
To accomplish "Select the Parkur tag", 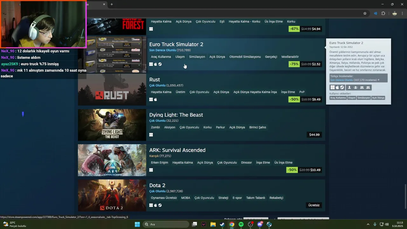I will tap(220, 127).
